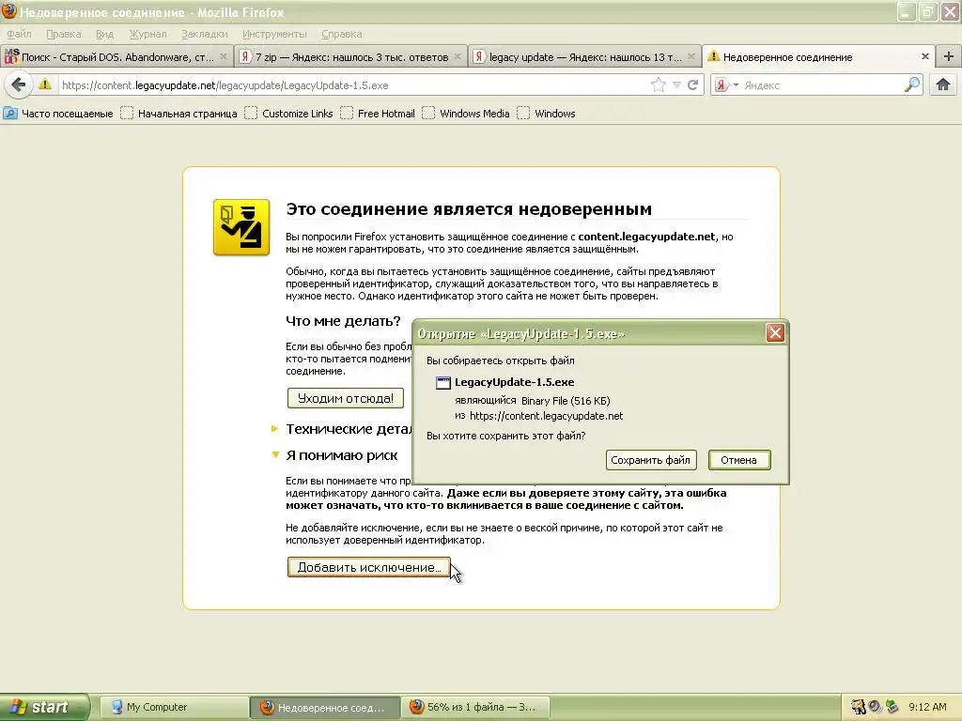
Task: Click the leftmost system tray icon
Action: click(x=858, y=707)
